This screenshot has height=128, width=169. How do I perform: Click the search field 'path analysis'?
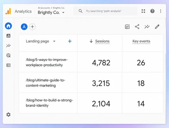point(105,11)
